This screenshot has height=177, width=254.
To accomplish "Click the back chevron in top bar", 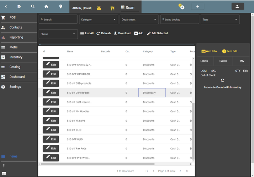I will [6, 6].
